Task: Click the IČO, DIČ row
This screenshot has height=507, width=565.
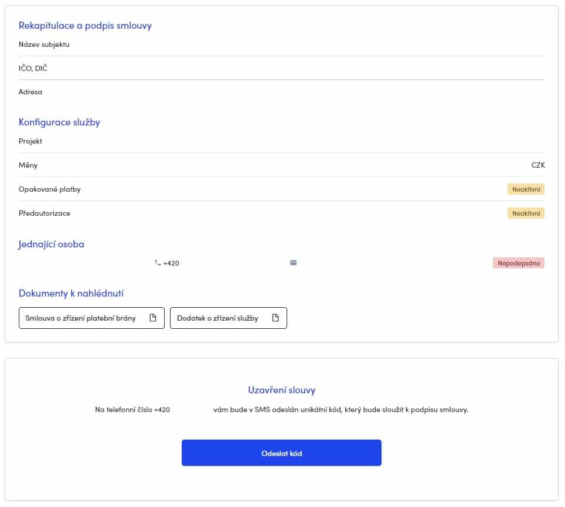Action: coord(33,67)
